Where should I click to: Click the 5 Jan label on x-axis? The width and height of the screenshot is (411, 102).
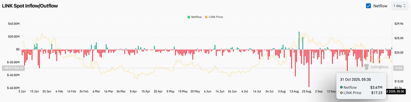tap(22, 92)
